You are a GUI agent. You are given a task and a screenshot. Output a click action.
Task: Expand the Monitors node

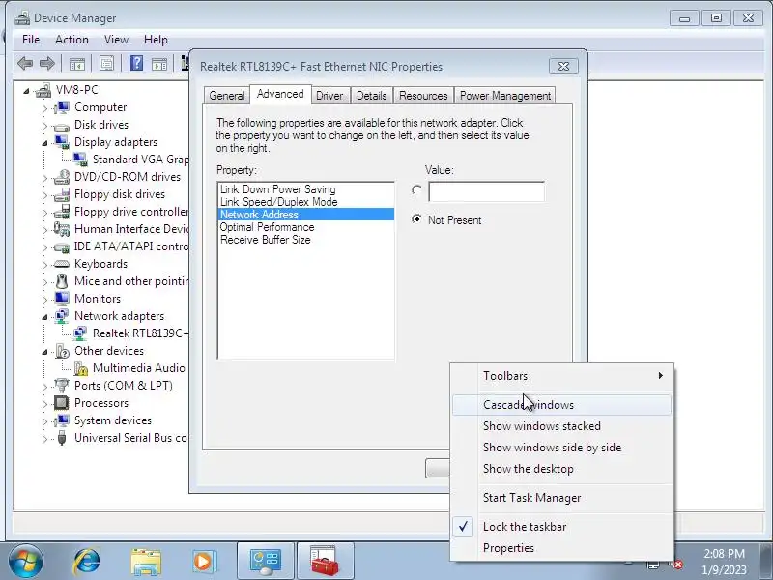pos(44,300)
